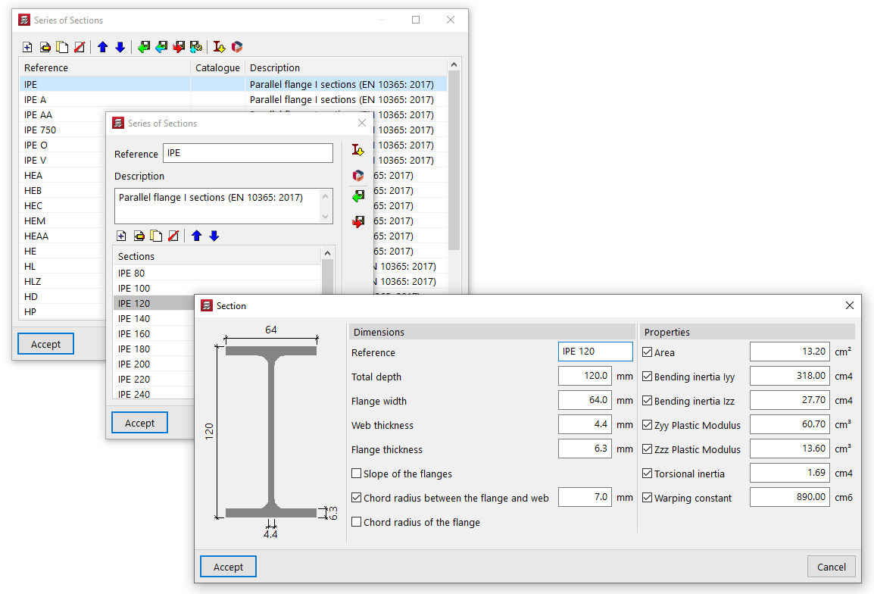Click the red-arrow export disk icon beside the Description box

point(357,221)
